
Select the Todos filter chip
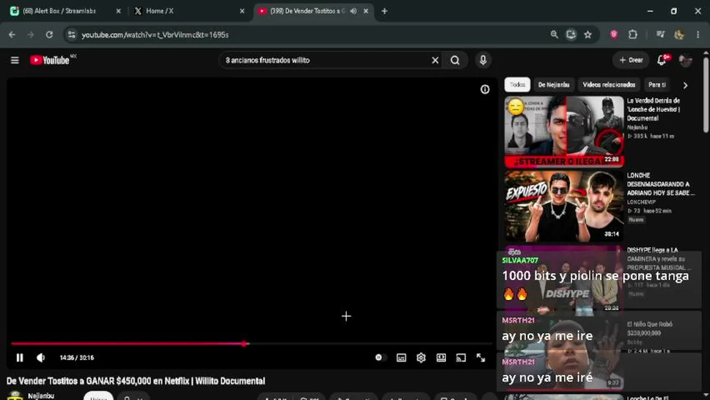click(x=517, y=85)
